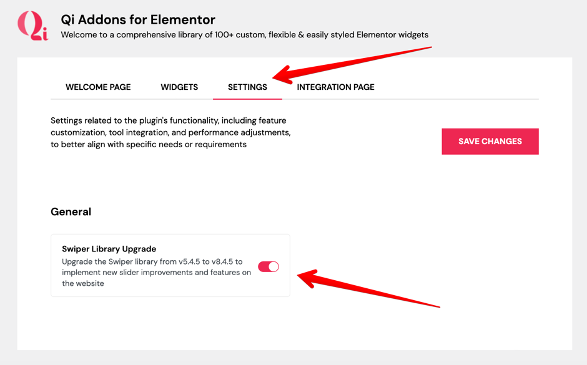Click the General section heading
Screen dimensions: 587x365
pyautogui.click(x=71, y=212)
